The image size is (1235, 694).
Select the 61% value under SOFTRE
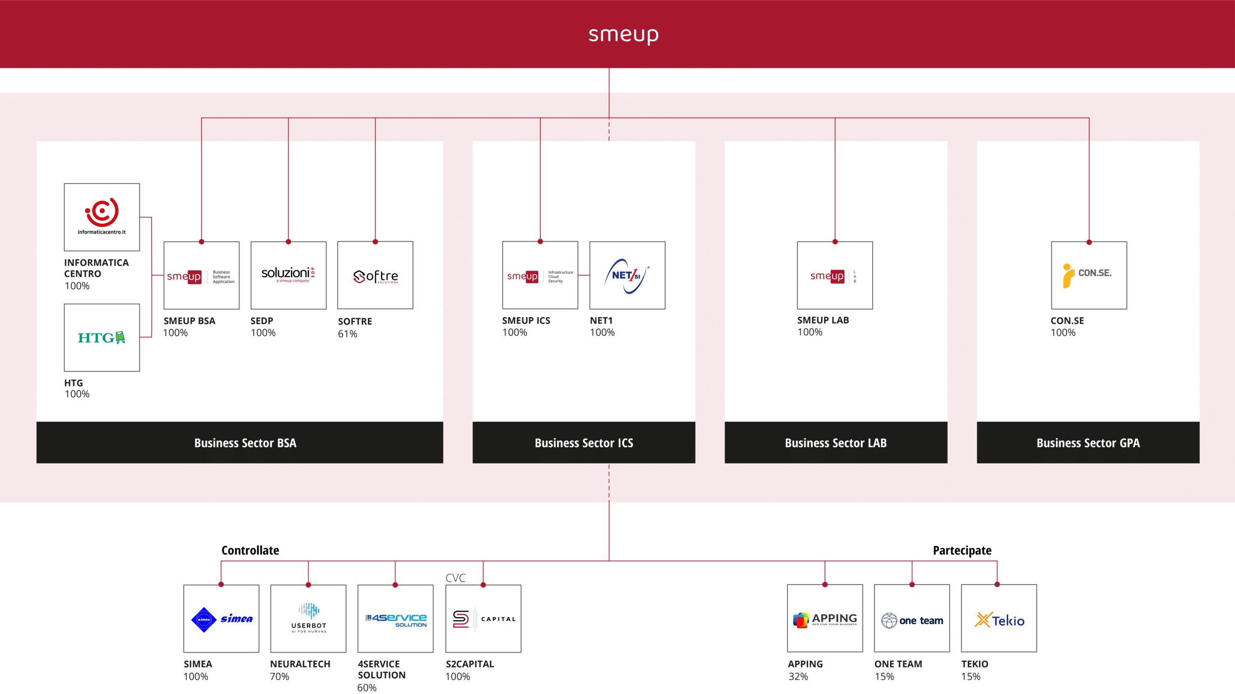pyautogui.click(x=348, y=334)
